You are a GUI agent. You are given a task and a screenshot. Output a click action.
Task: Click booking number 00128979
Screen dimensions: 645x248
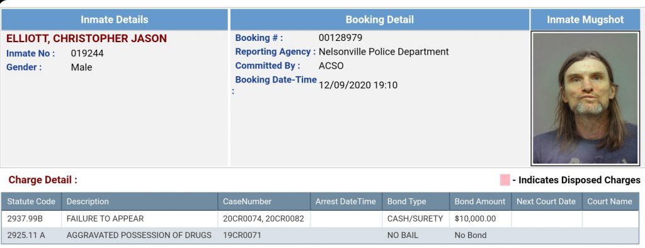tap(340, 38)
